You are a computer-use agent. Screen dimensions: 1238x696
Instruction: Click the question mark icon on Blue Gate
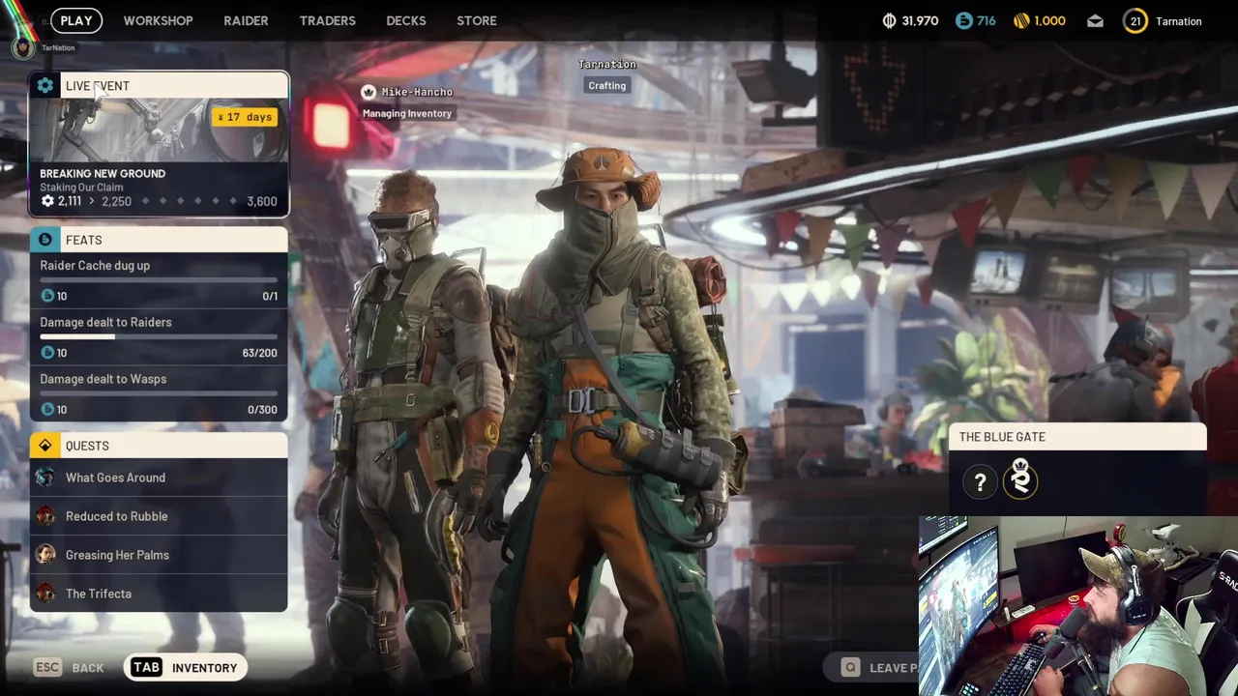(980, 481)
